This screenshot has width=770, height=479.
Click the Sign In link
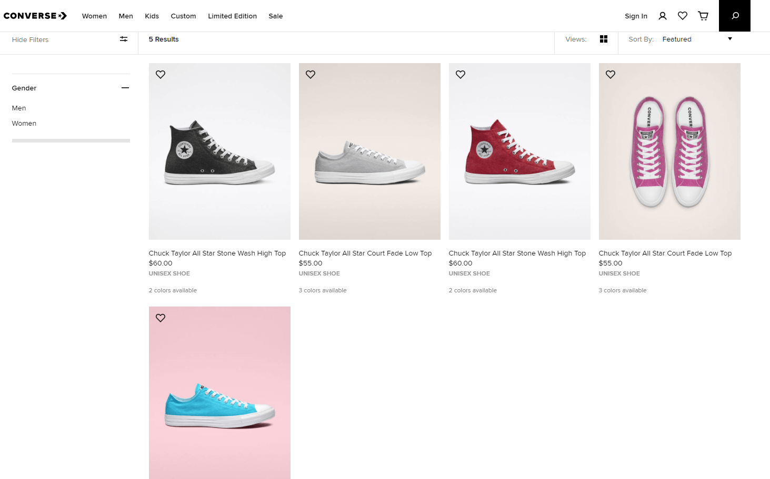[x=636, y=16]
